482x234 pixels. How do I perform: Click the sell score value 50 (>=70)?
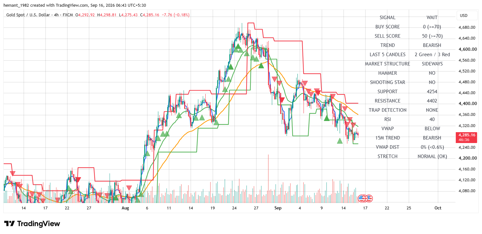pyautogui.click(x=432, y=36)
